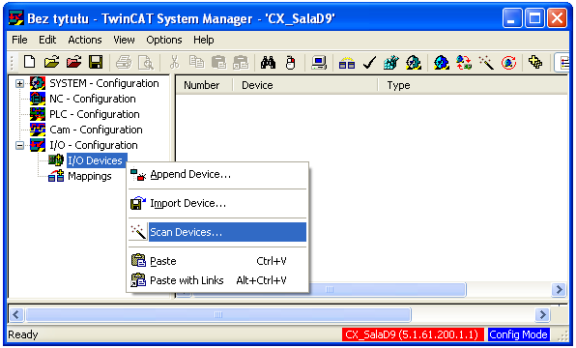The image size is (576, 348).
Task: Click the Ready status bar text
Action: 23,334
